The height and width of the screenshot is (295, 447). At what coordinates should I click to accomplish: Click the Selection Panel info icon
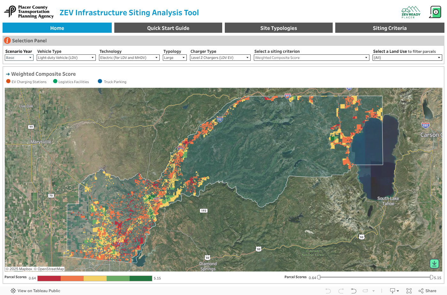click(7, 41)
